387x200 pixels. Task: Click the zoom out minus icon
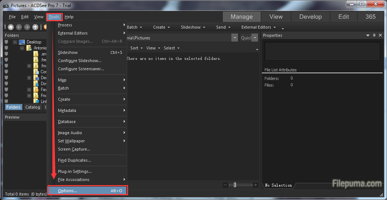[225, 185]
